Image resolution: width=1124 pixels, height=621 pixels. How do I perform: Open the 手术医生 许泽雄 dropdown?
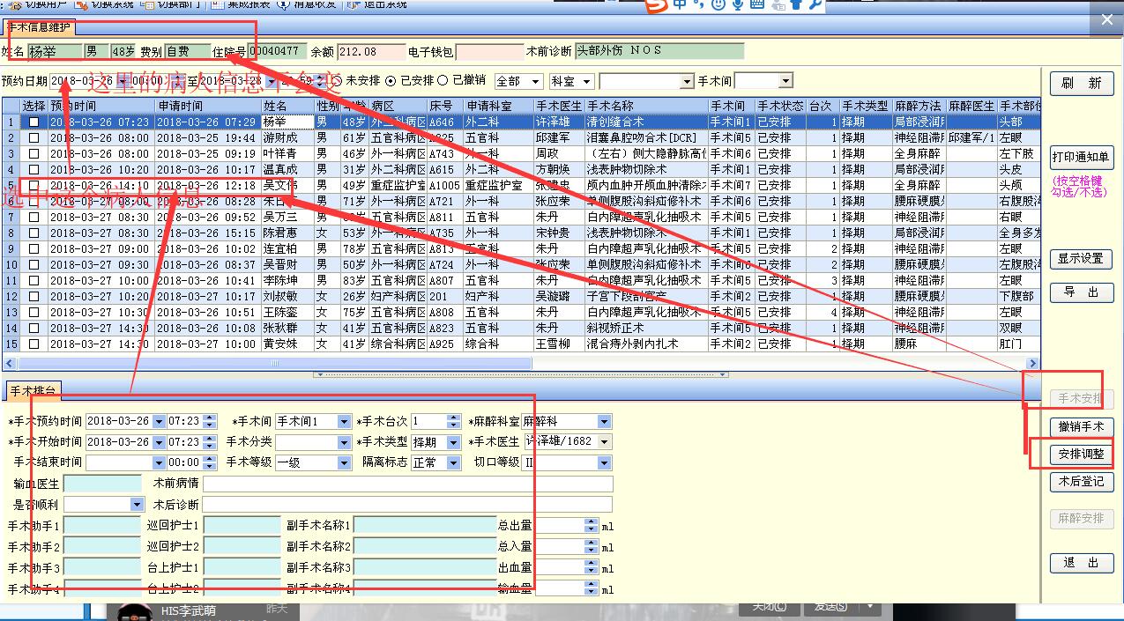point(604,441)
